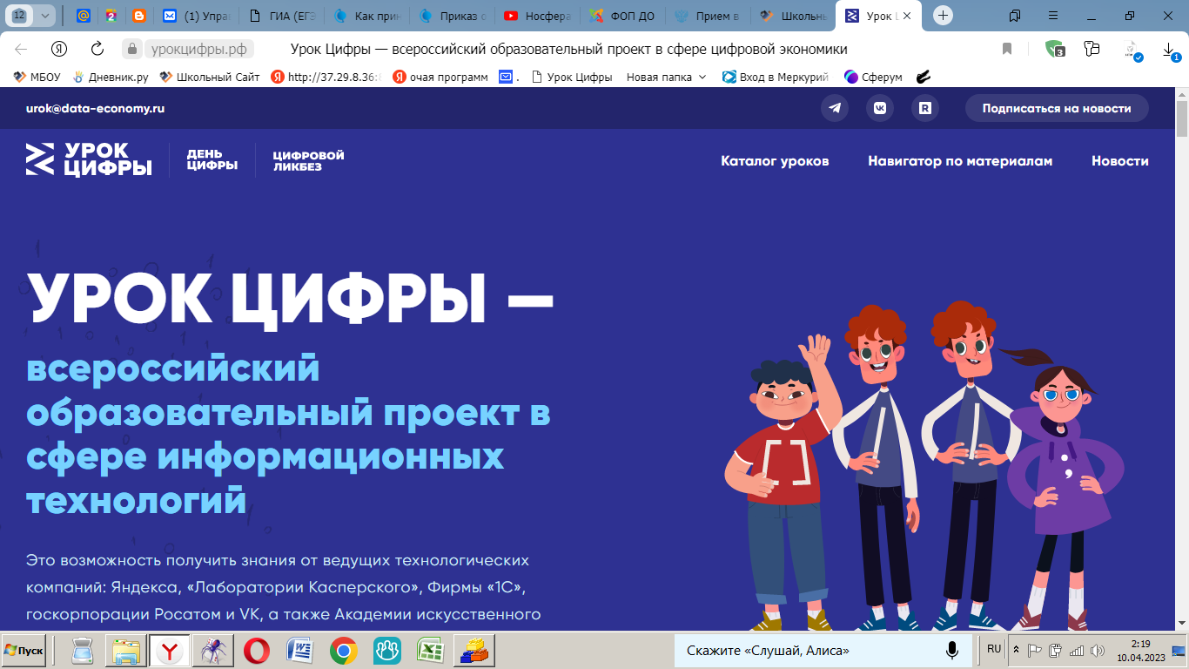Switch to the Как прин tab
This screenshot has width=1189, height=669.
pos(366,16)
